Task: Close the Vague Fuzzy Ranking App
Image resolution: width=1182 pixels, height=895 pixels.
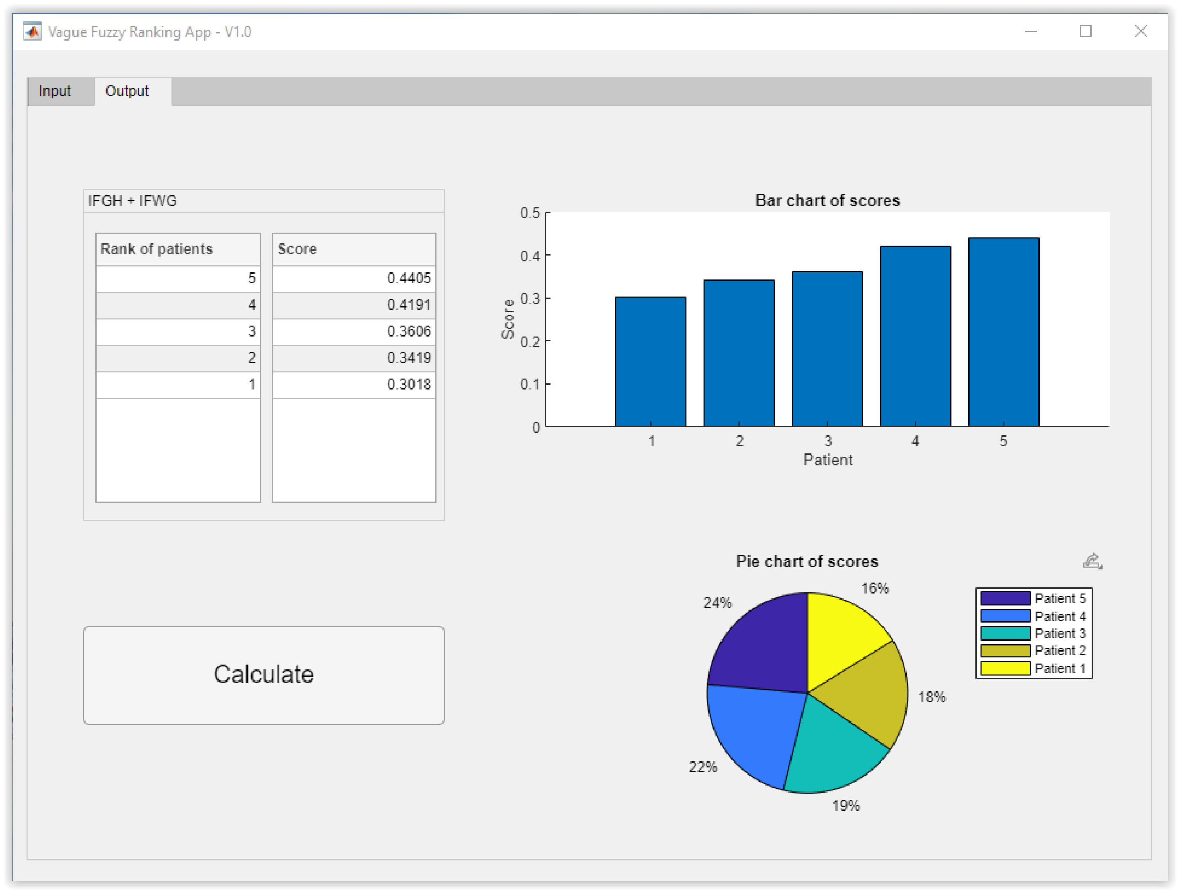Action: pyautogui.click(x=1141, y=32)
